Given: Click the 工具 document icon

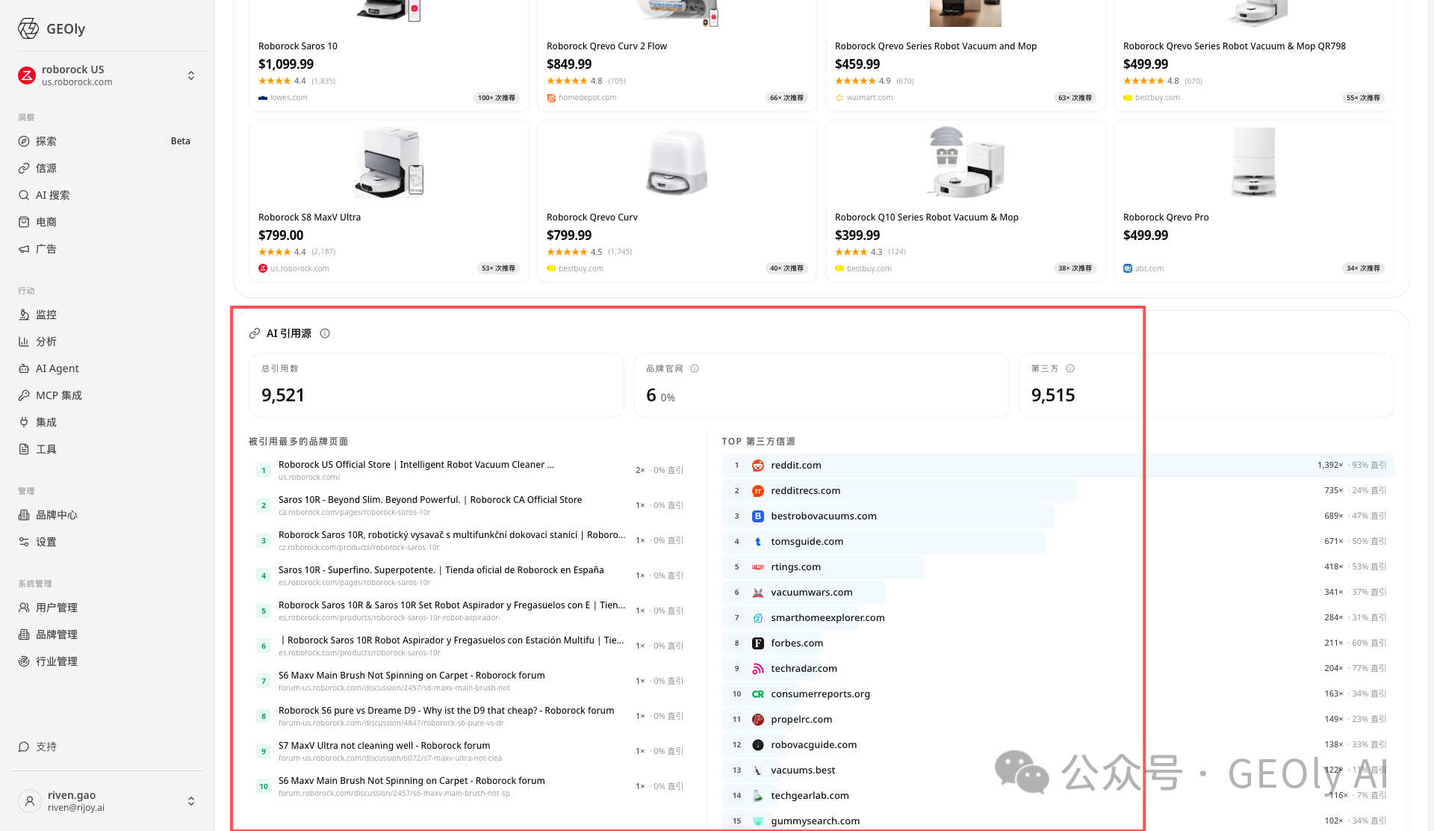Looking at the screenshot, I should point(24,449).
